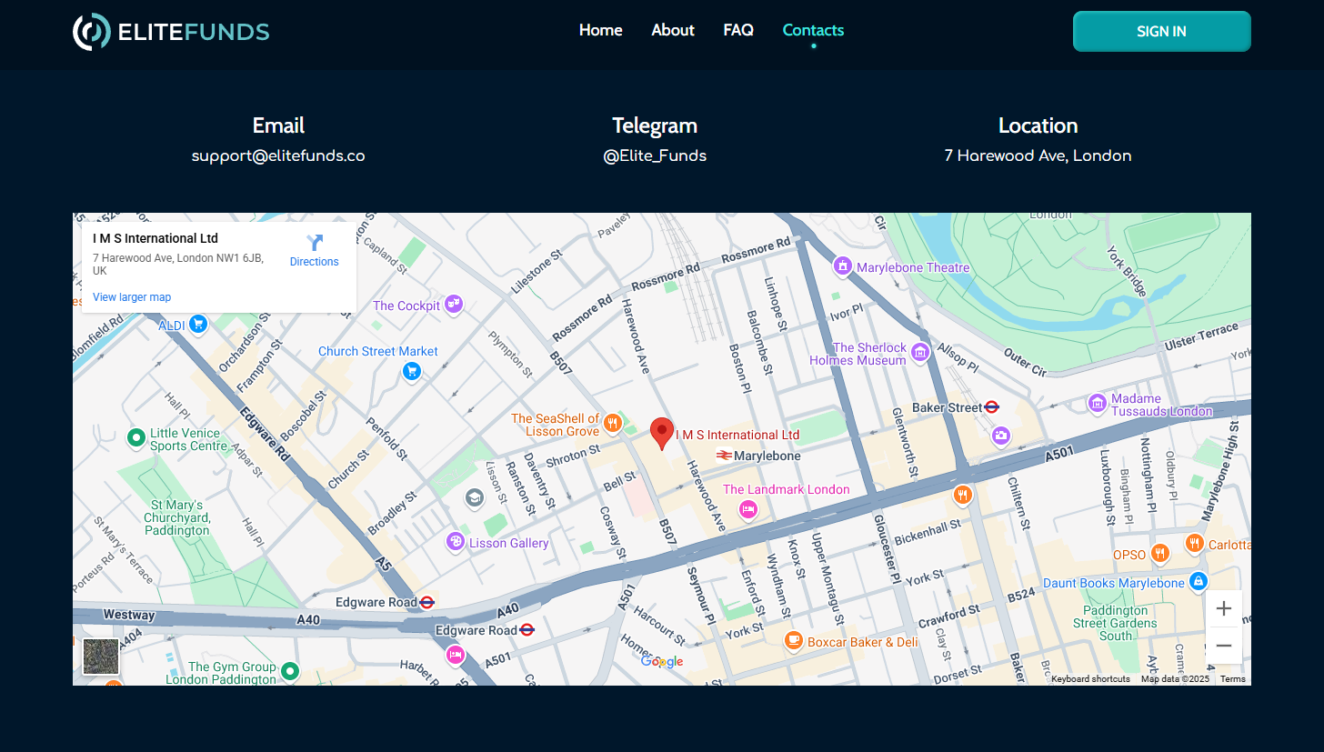Viewport: 1324px width, 752px height.
Task: Switch to satellite imagery thumbnail
Action: click(x=101, y=657)
